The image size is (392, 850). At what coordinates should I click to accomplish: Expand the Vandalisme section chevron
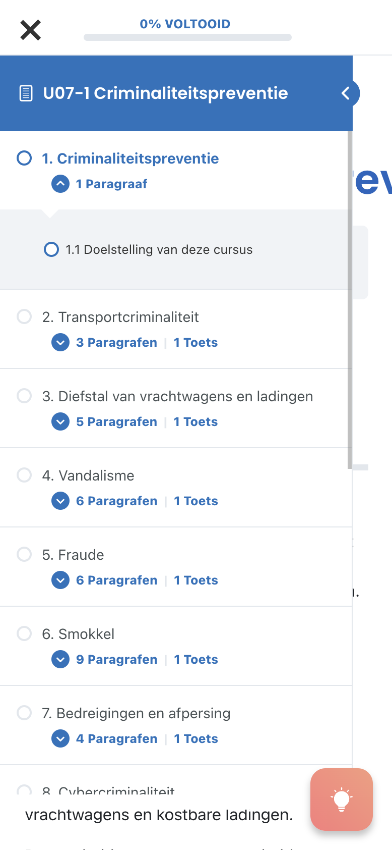coord(60,501)
